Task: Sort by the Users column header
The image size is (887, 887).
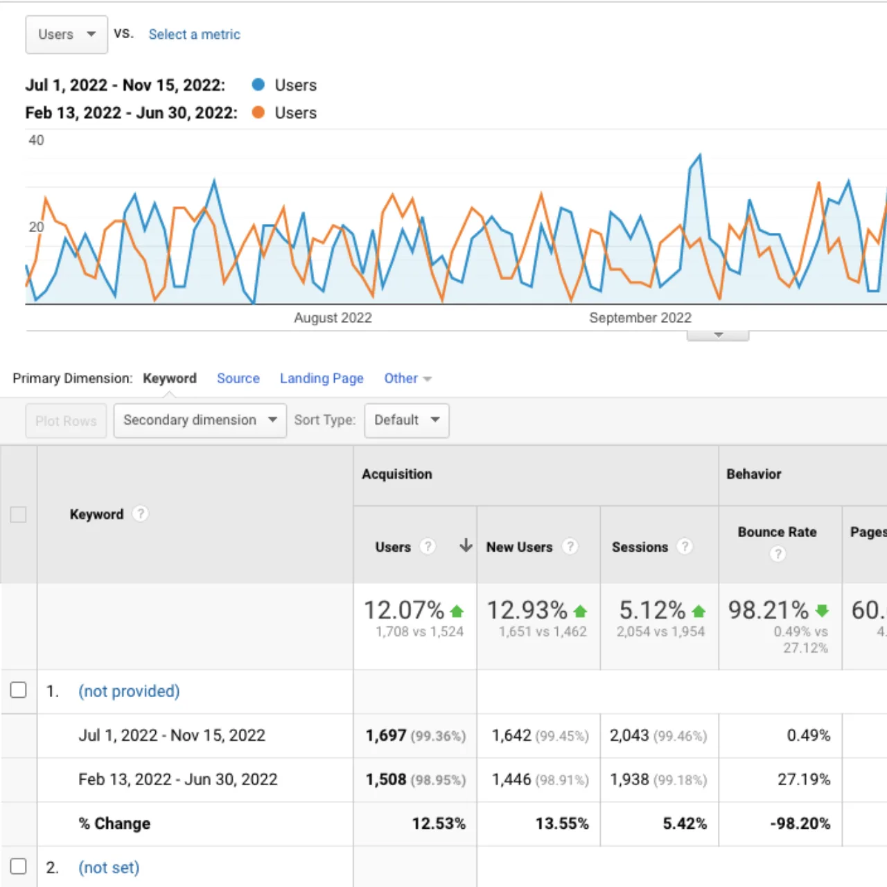Action: click(393, 547)
